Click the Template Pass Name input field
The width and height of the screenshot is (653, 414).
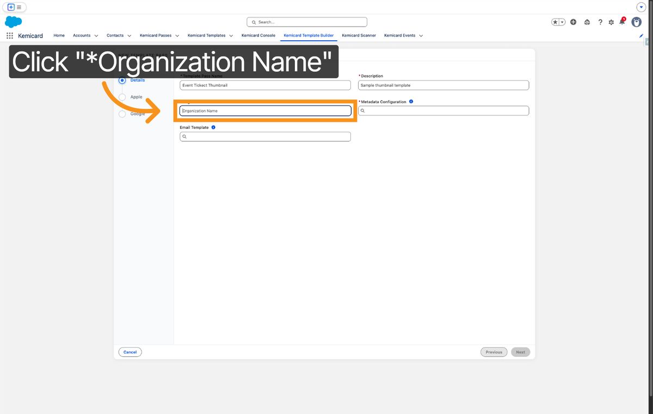coord(265,85)
